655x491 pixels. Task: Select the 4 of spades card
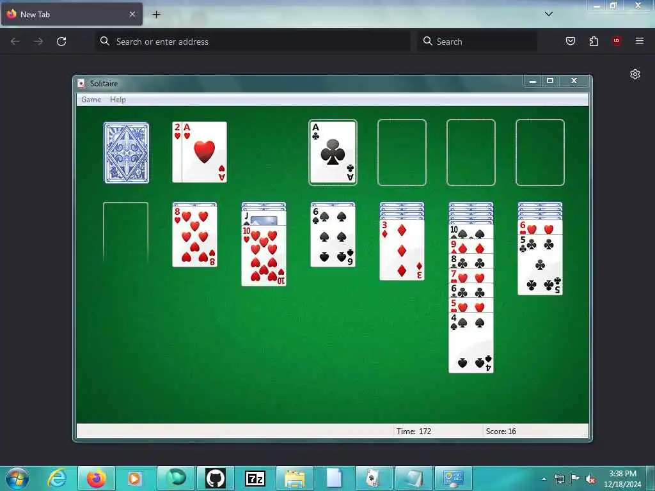coord(471,343)
